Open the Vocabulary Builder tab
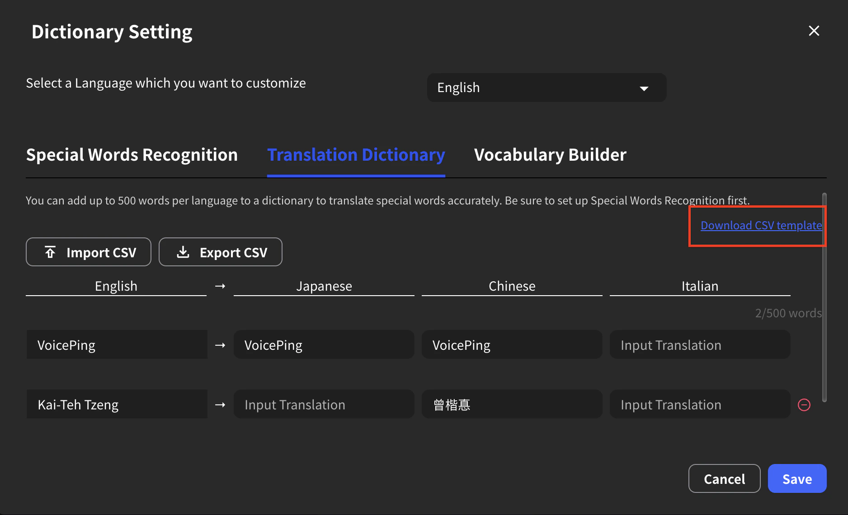The width and height of the screenshot is (848, 515). click(550, 154)
